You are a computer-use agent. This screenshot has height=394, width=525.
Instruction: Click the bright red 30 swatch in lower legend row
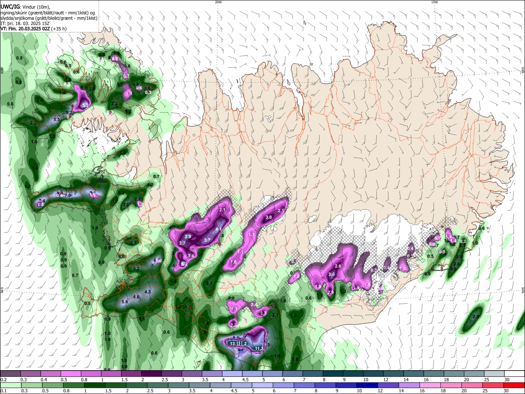pos(514,385)
